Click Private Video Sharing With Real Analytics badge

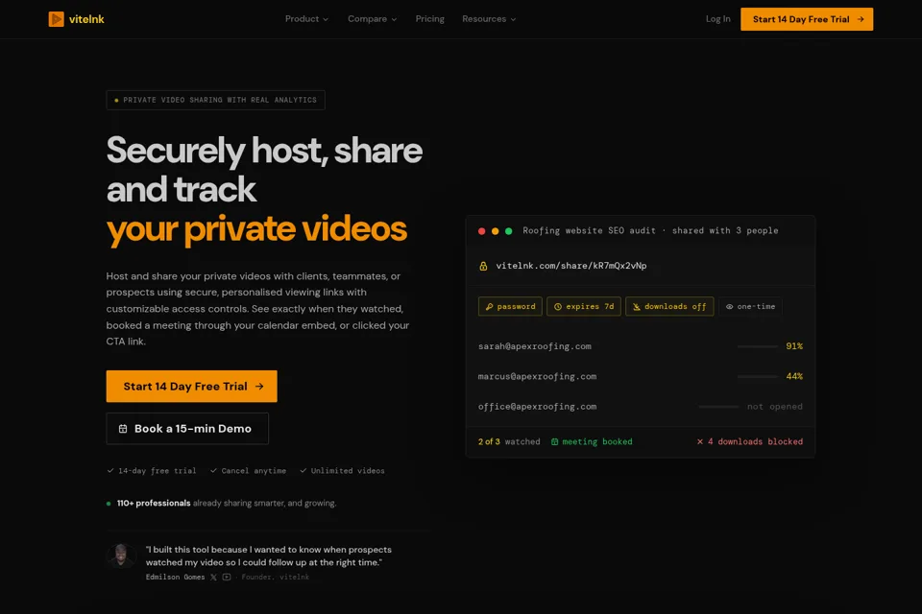click(x=216, y=100)
